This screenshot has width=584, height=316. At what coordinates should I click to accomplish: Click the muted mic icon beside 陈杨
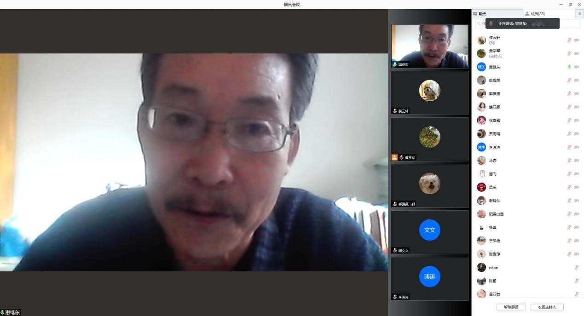click(x=577, y=281)
